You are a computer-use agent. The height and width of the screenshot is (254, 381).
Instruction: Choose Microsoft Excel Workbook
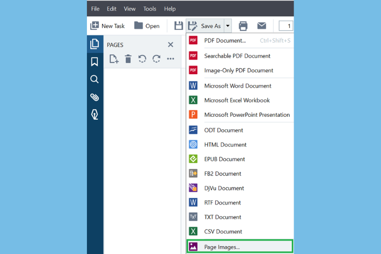[x=240, y=100]
